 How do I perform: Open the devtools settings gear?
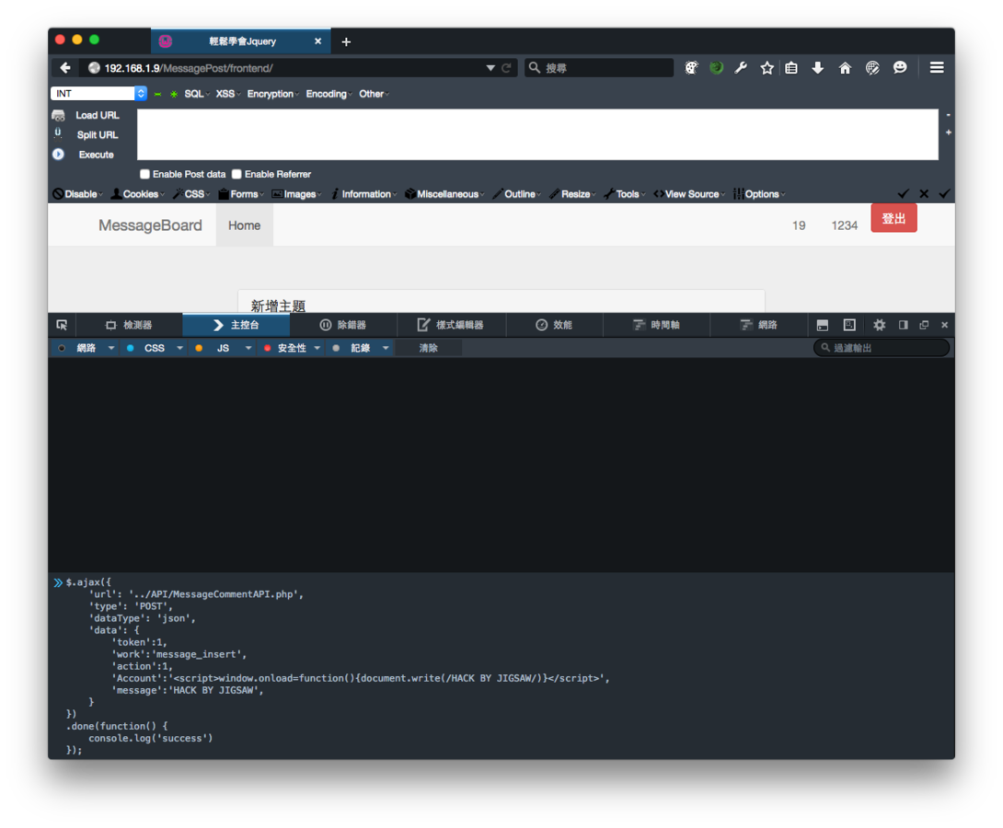[x=880, y=325]
